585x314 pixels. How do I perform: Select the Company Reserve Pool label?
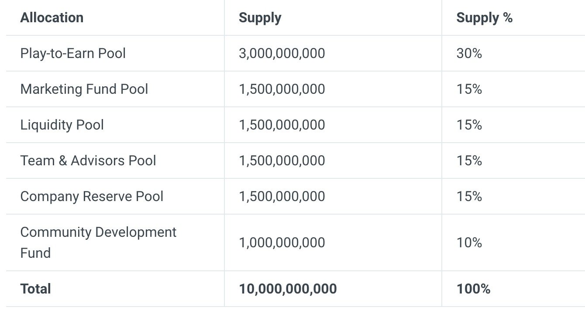(92, 197)
